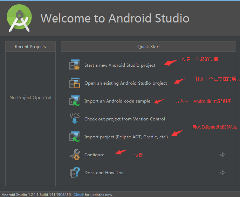Click the Recent Projects panel header
Image resolution: width=240 pixels, height=197 pixels.
[30, 46]
